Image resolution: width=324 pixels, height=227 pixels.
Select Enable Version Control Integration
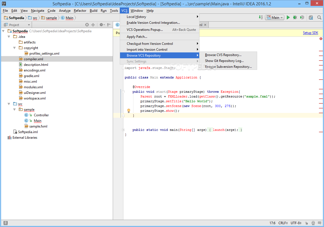click(159, 23)
